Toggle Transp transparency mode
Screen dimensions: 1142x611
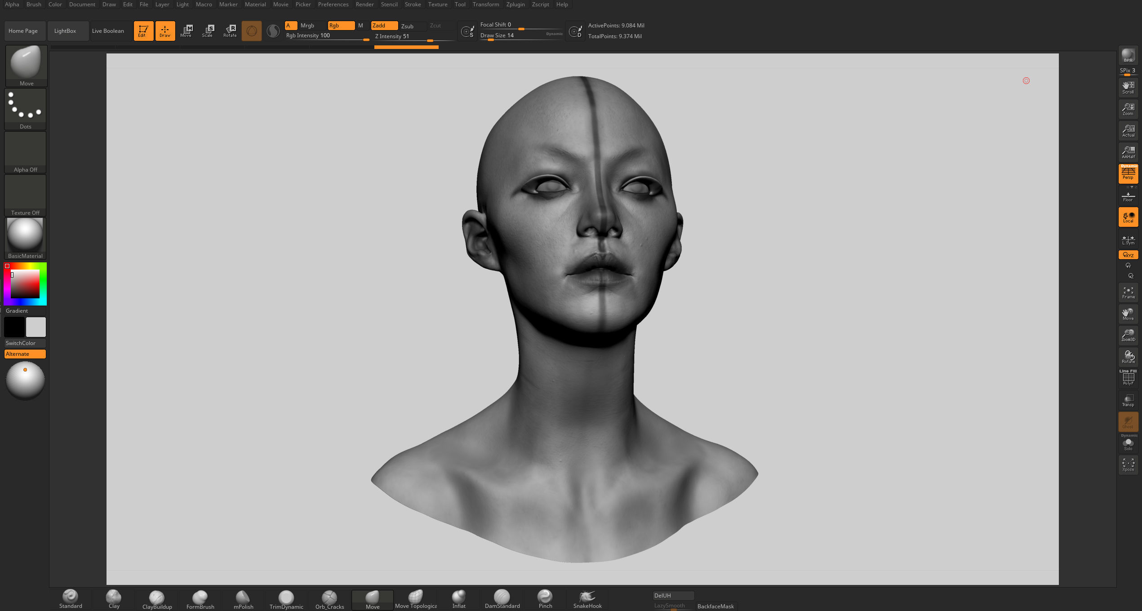point(1128,400)
